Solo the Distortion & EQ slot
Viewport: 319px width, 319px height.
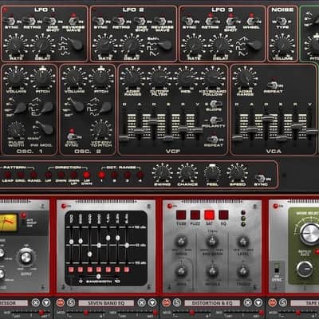click(177, 302)
